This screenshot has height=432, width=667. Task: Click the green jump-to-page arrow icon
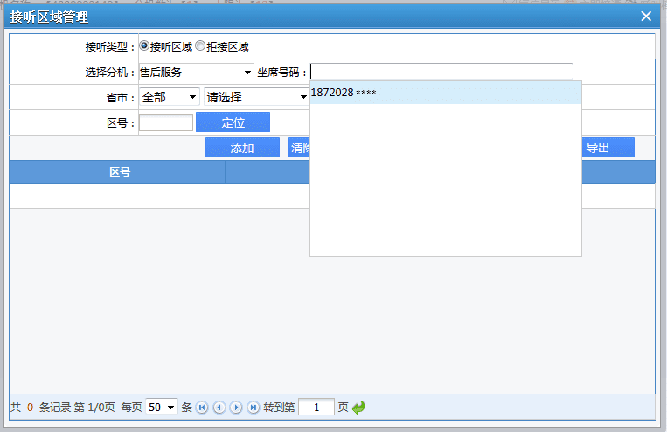358,408
